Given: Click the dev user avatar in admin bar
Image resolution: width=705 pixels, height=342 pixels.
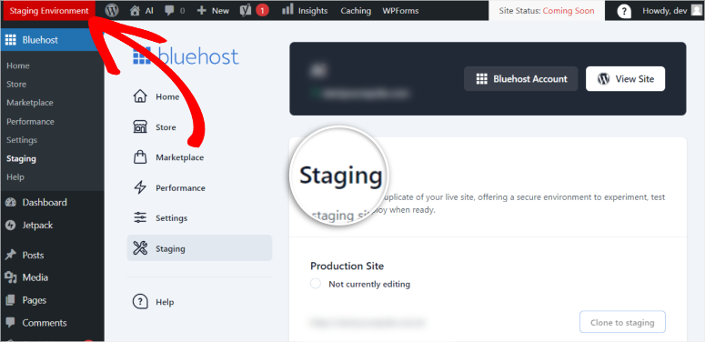Looking at the screenshot, I should 696,10.
